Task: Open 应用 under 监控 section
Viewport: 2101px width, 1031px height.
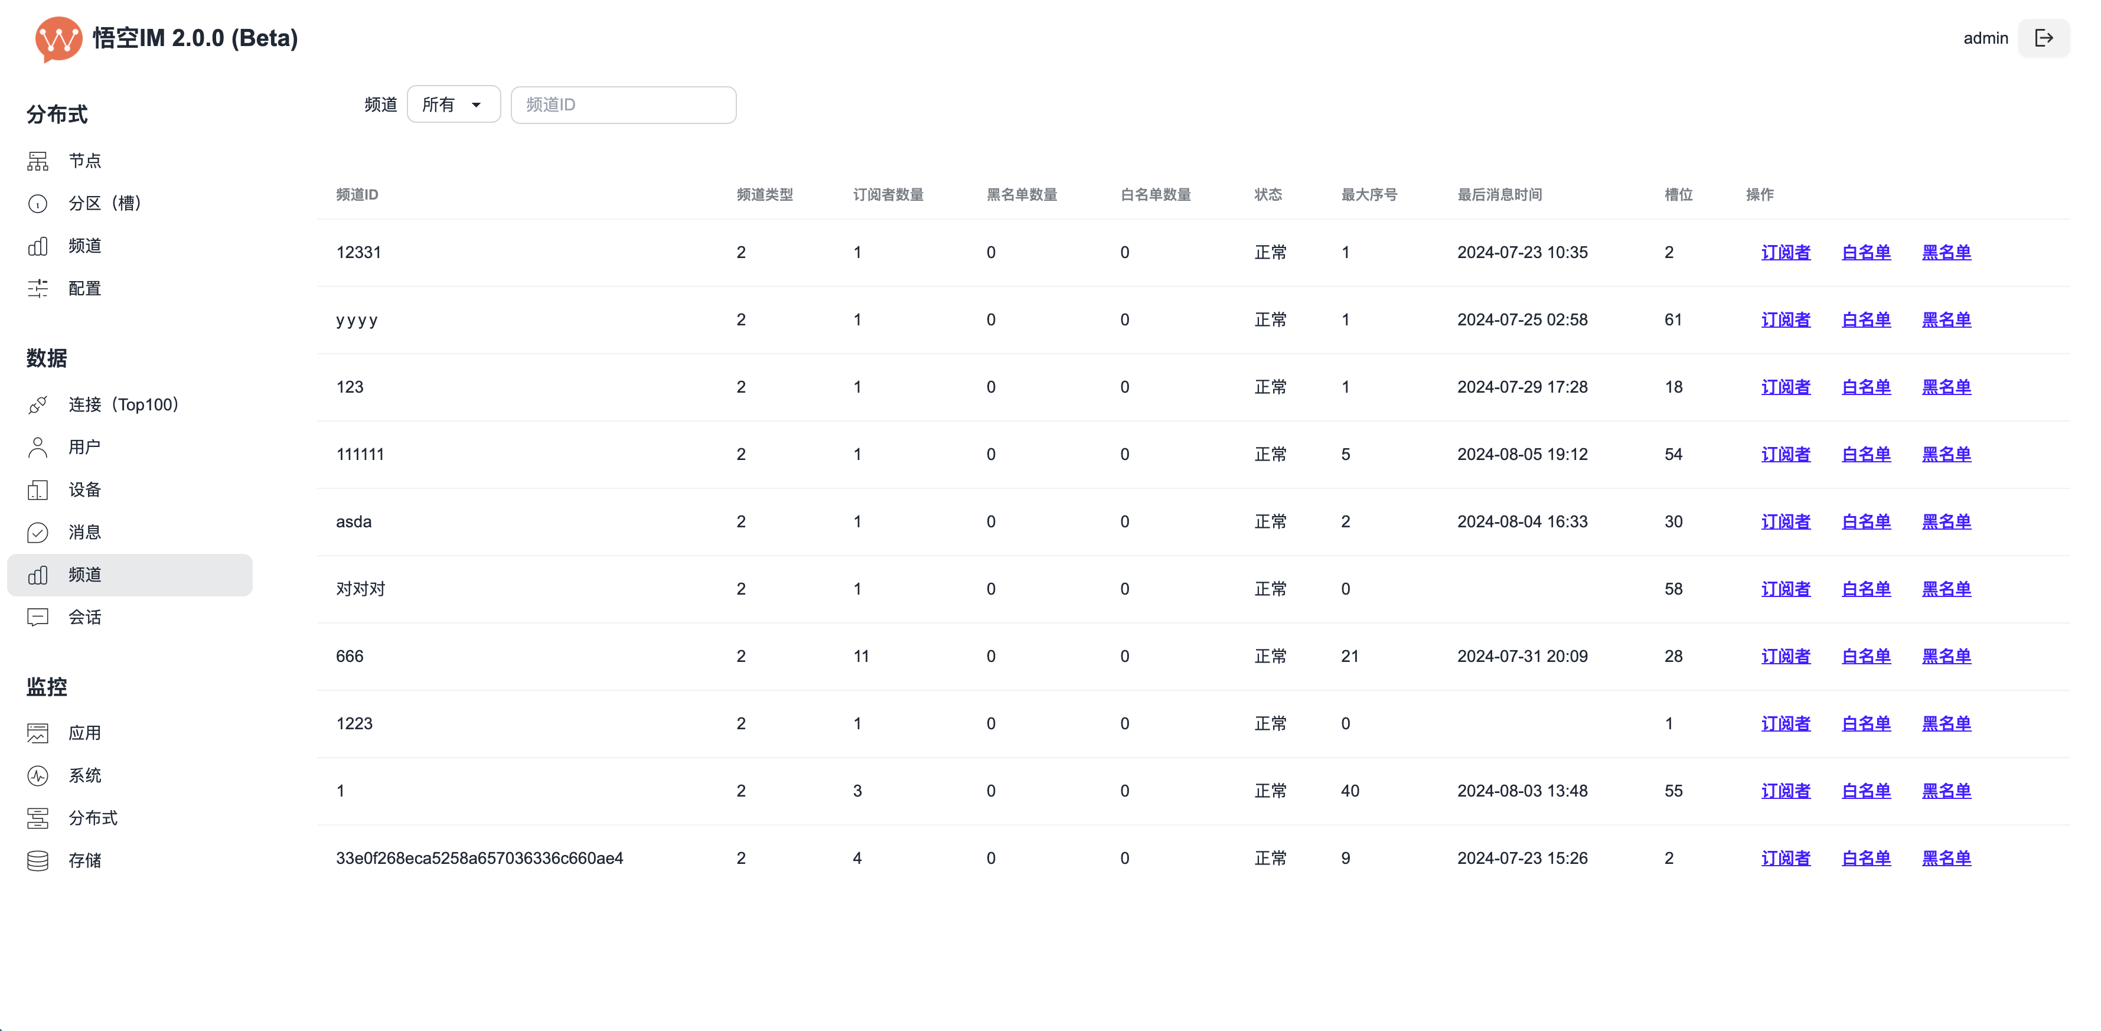Action: click(x=85, y=733)
